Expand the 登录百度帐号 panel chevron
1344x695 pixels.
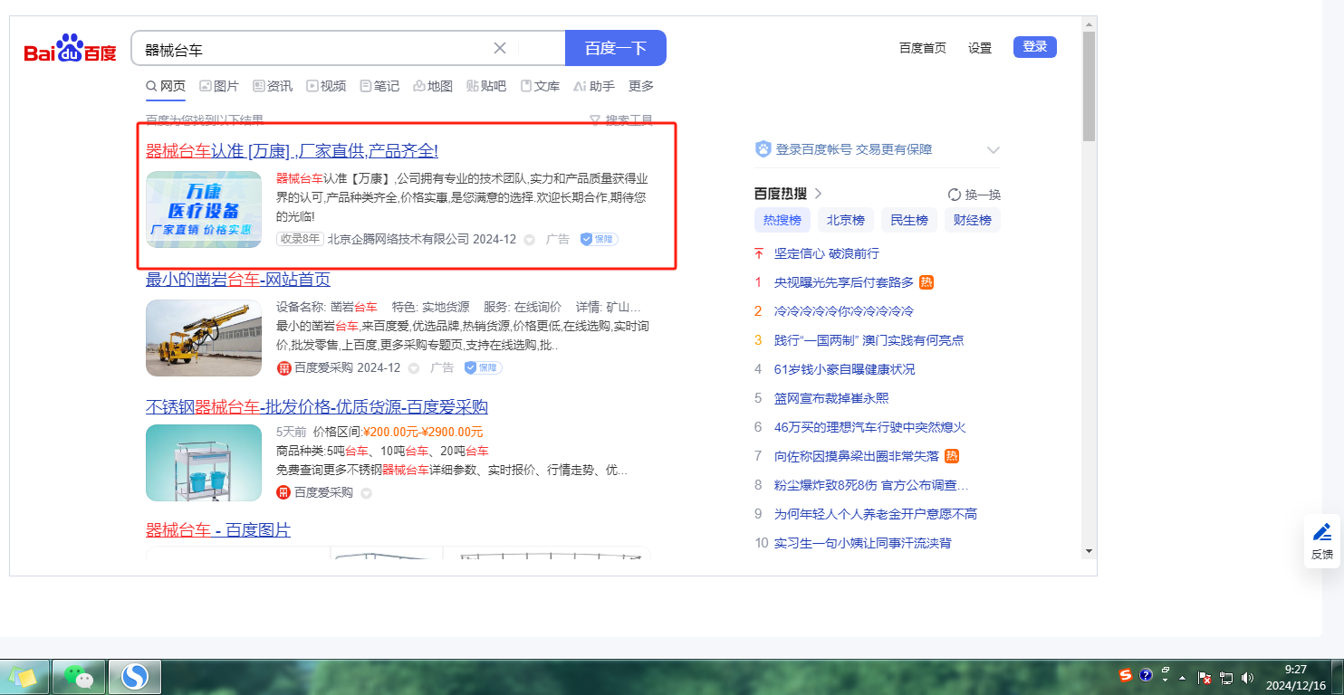pos(993,149)
